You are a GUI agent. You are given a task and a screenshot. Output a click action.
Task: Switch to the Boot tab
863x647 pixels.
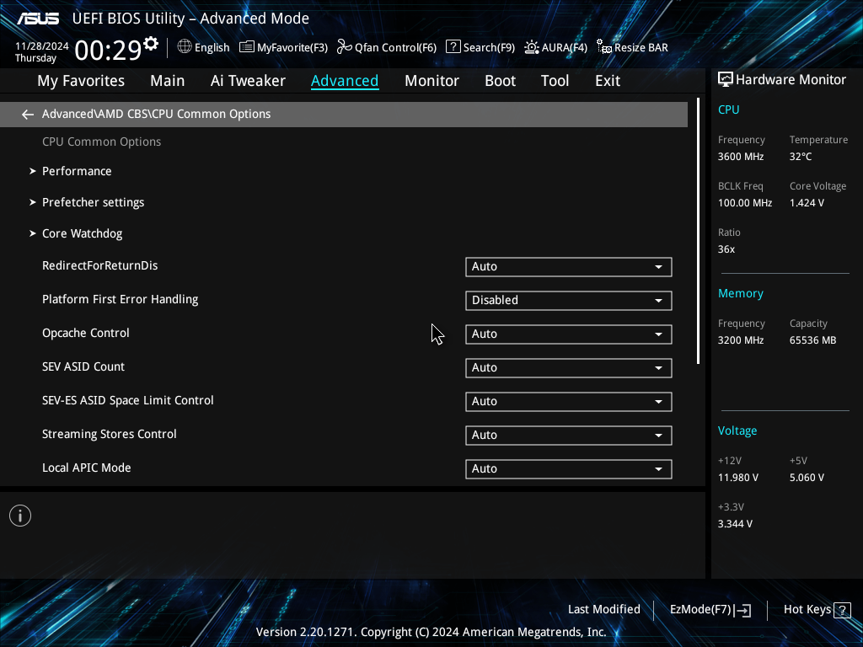(x=500, y=81)
